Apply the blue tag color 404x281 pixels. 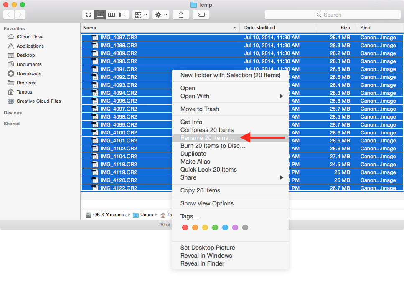[225, 228]
